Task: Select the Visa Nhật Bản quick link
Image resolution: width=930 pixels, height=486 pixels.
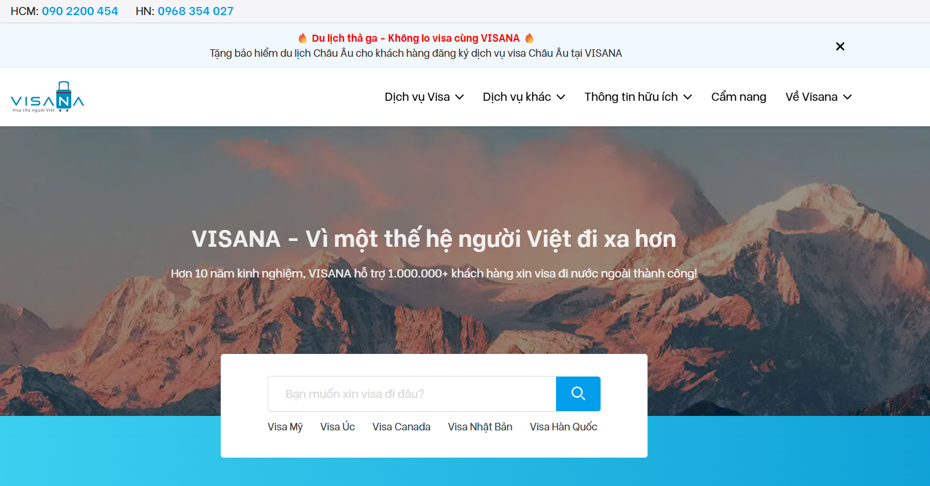Action: [x=480, y=427]
